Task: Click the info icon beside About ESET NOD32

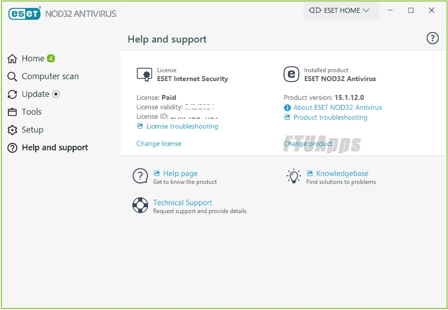Action: click(x=287, y=107)
